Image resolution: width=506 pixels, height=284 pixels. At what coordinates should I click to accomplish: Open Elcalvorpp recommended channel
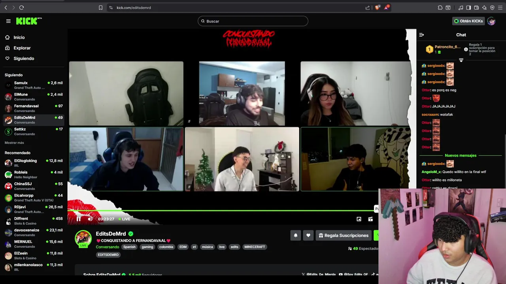point(34,198)
